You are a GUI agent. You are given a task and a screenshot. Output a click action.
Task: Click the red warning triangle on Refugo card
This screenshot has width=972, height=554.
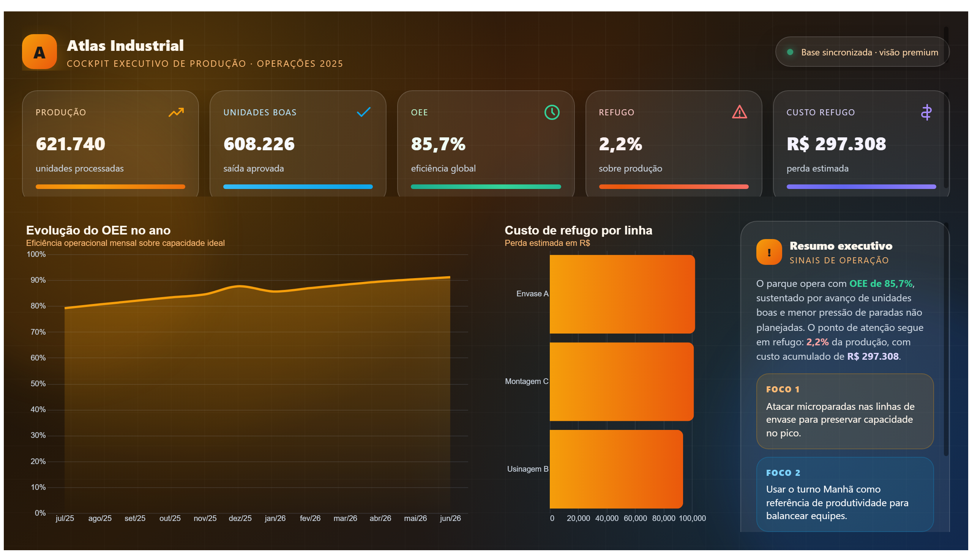(x=739, y=112)
